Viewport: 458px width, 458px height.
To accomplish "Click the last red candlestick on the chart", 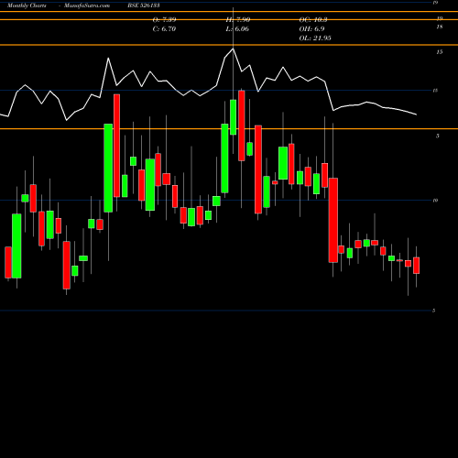I will [x=416, y=266].
